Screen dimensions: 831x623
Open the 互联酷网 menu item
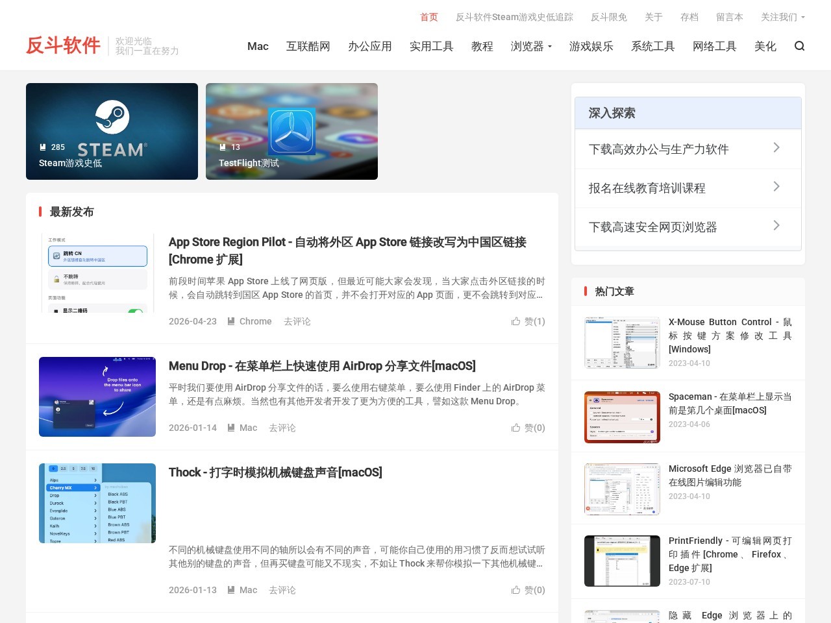(308, 46)
